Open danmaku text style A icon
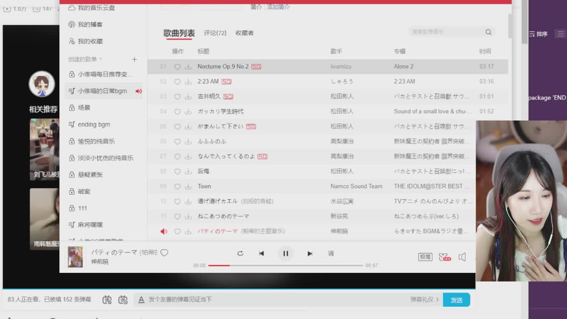 coord(141,300)
